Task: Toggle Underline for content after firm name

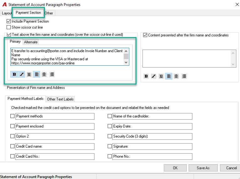Action: (x=161, y=76)
